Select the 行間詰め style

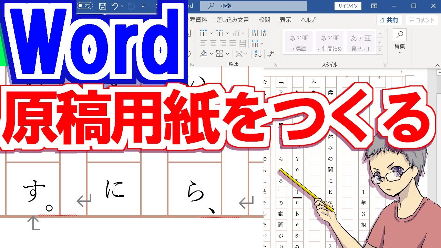pos(330,42)
